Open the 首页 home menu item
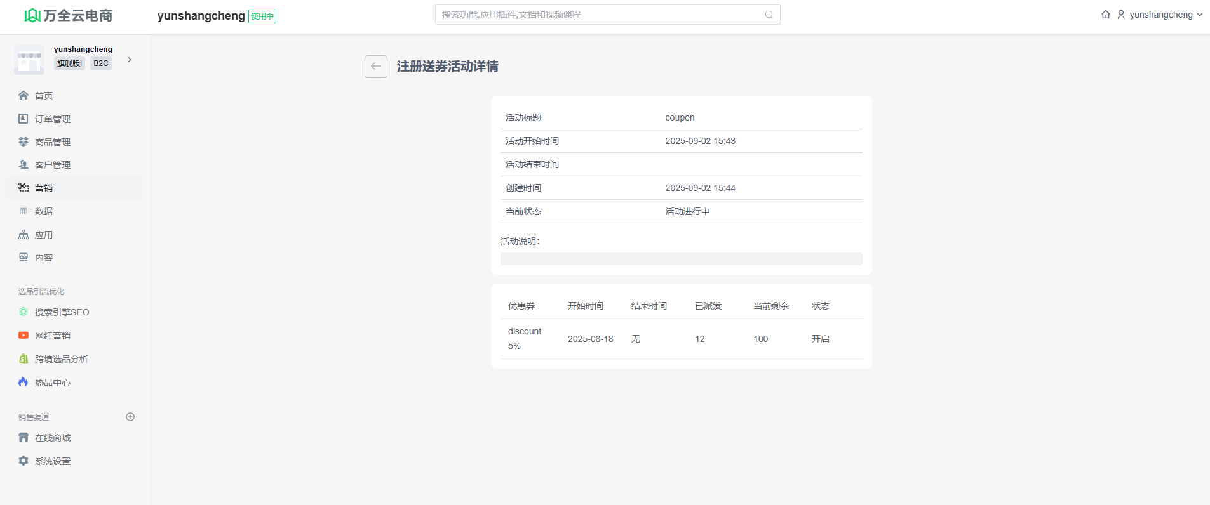This screenshot has width=1210, height=505. pyautogui.click(x=44, y=96)
